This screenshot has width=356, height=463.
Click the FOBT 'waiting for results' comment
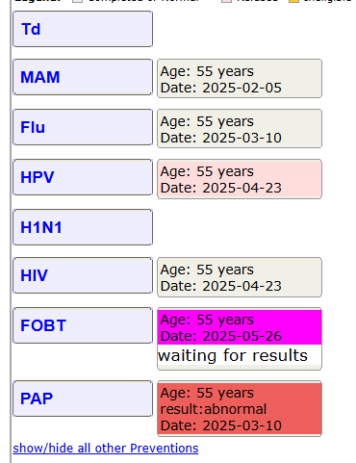pyautogui.click(x=233, y=355)
